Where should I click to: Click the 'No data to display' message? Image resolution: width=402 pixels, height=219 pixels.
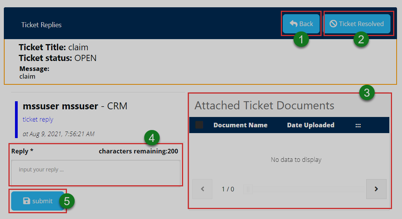click(x=296, y=160)
